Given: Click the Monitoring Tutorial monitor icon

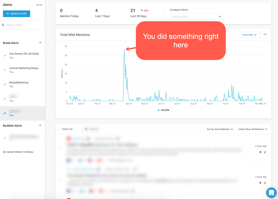Looking at the screenshot, I should (5, 152).
